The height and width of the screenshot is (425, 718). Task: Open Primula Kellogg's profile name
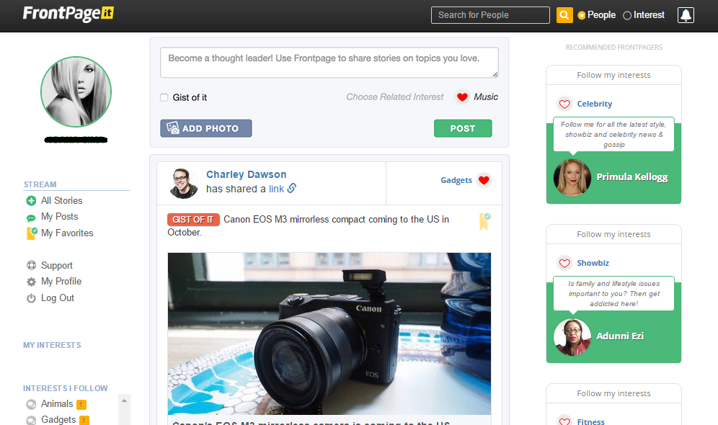click(632, 177)
